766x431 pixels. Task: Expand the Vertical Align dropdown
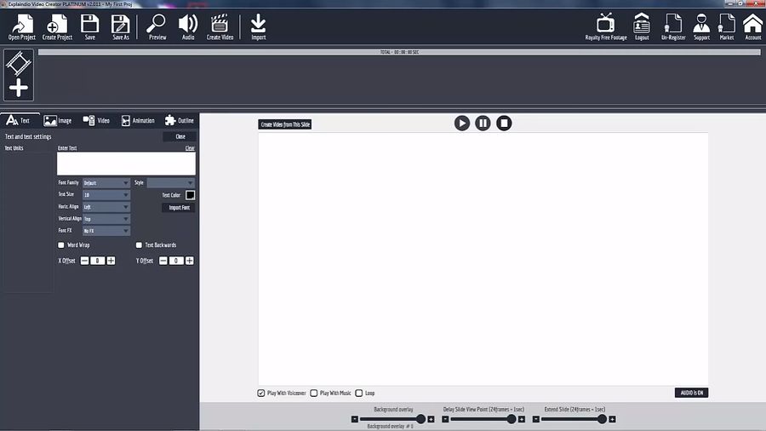(x=106, y=219)
